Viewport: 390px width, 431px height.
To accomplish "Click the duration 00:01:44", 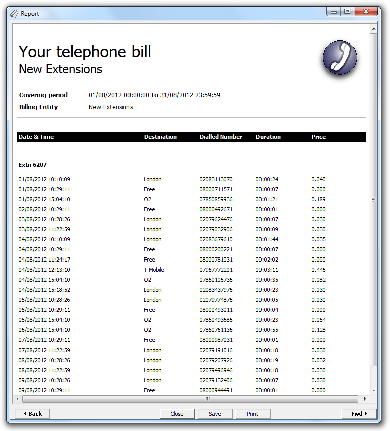I will pyautogui.click(x=267, y=239).
